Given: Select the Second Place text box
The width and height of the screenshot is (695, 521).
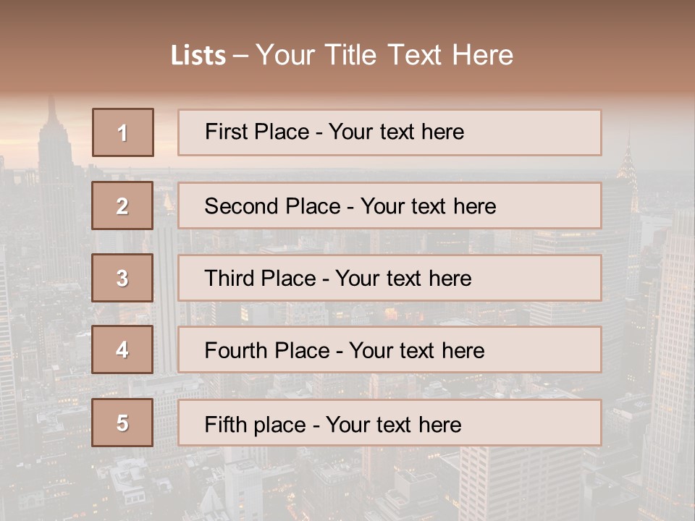Looking at the screenshot, I should pyautogui.click(x=389, y=206).
